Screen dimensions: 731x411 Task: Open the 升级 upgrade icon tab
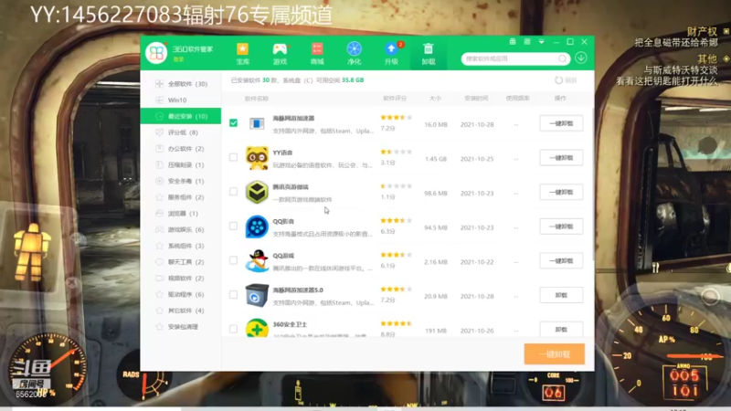(x=391, y=54)
